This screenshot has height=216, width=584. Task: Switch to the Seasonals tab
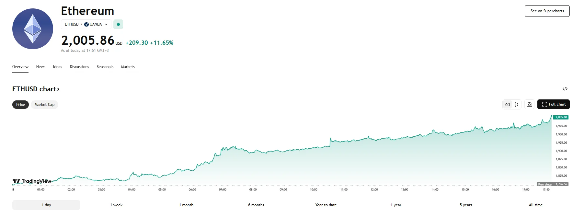click(x=105, y=67)
